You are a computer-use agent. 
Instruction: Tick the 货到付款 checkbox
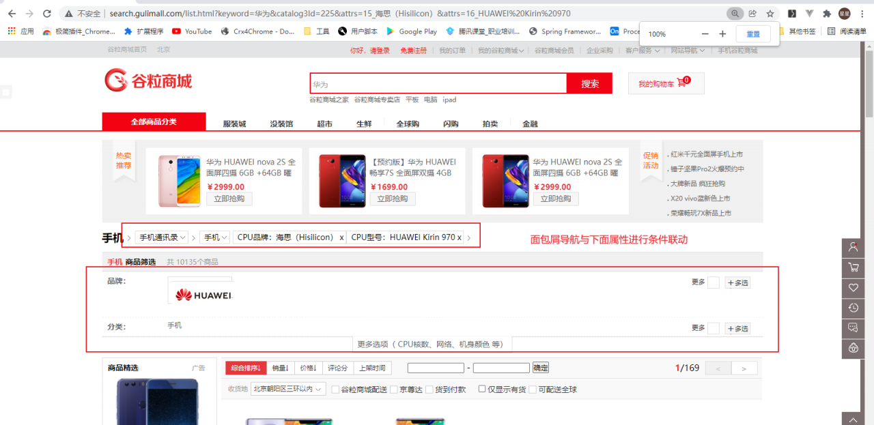429,390
